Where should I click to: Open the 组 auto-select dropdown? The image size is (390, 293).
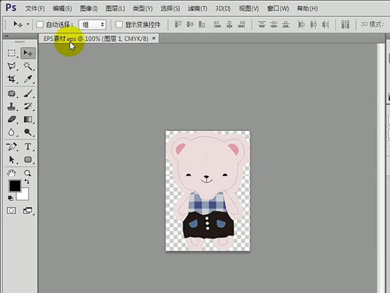tap(92, 24)
